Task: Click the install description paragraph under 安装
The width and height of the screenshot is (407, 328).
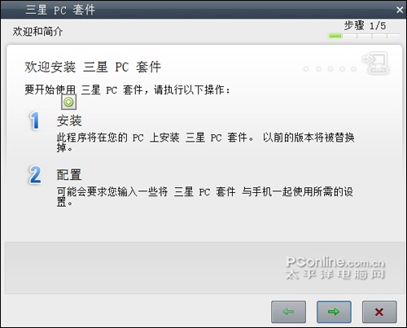Action: pyautogui.click(x=205, y=142)
